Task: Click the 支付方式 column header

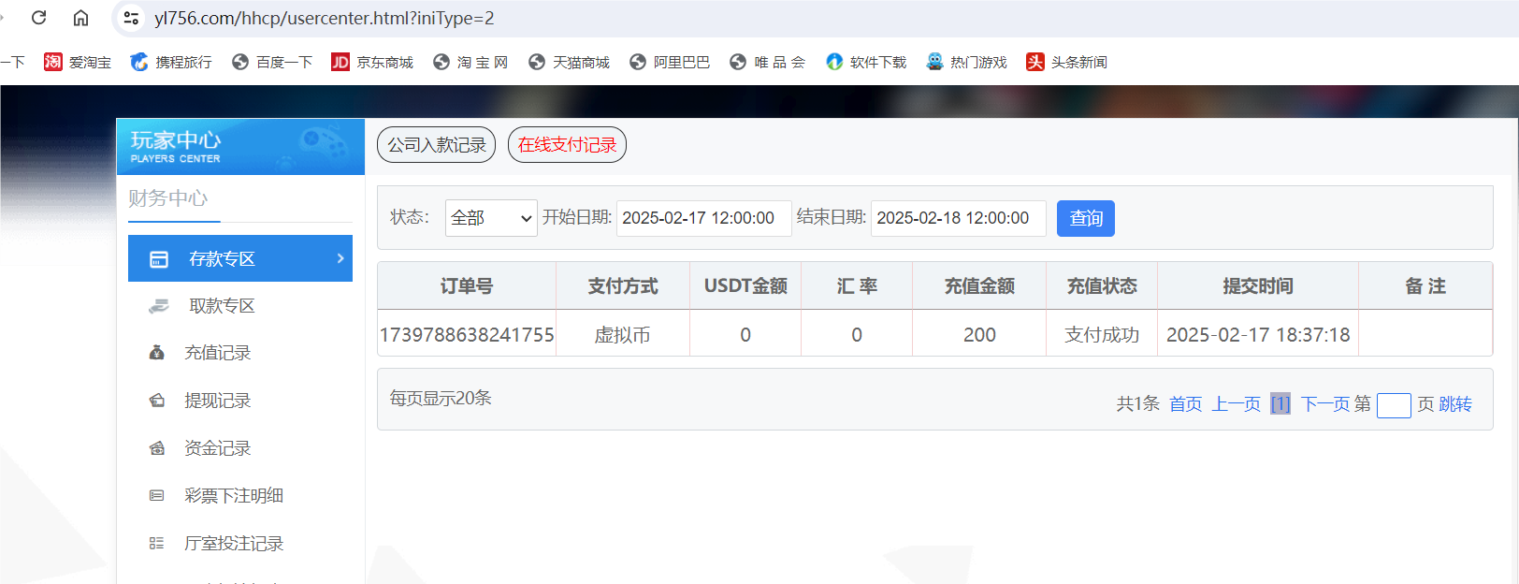Action: point(623,286)
